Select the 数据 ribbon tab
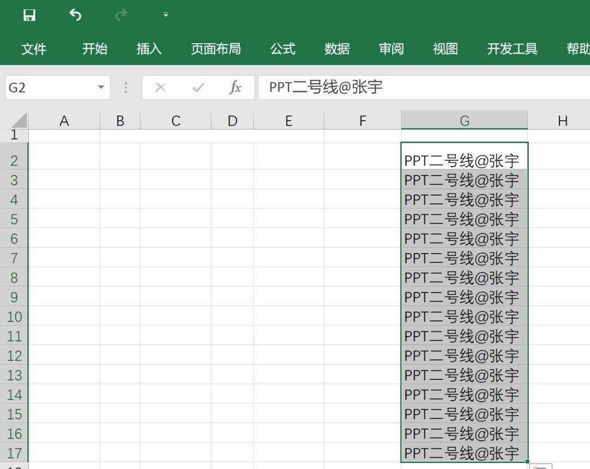The height and width of the screenshot is (469, 590). pos(337,49)
